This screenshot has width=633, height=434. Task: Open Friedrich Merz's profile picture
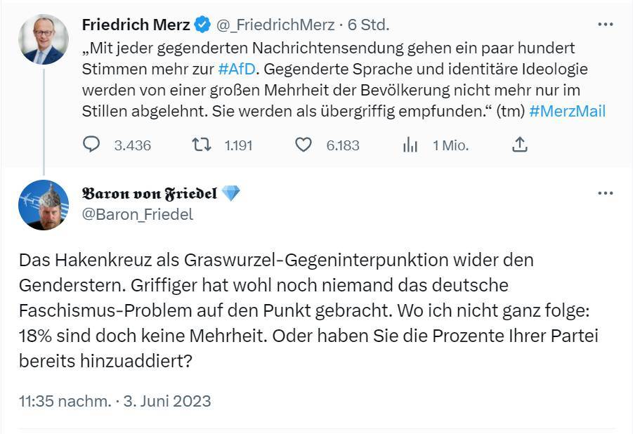point(44,39)
